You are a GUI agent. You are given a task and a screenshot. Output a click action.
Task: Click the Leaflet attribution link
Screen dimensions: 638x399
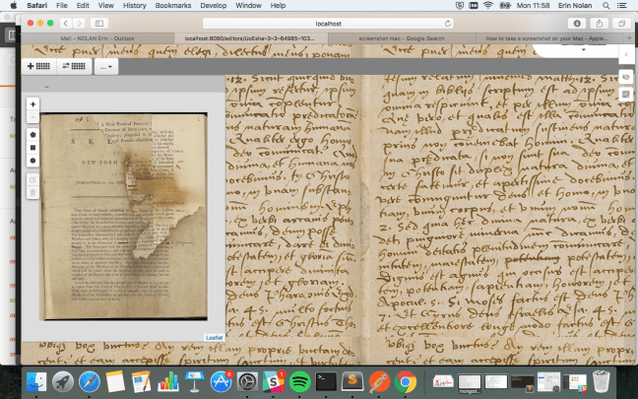(x=214, y=337)
